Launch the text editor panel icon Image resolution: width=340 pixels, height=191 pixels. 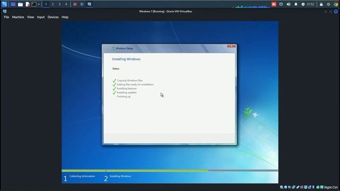click(28, 4)
